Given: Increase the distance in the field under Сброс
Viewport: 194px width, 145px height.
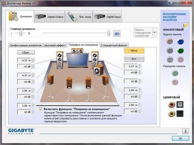Looking at the screenshot, I should coord(33,59).
